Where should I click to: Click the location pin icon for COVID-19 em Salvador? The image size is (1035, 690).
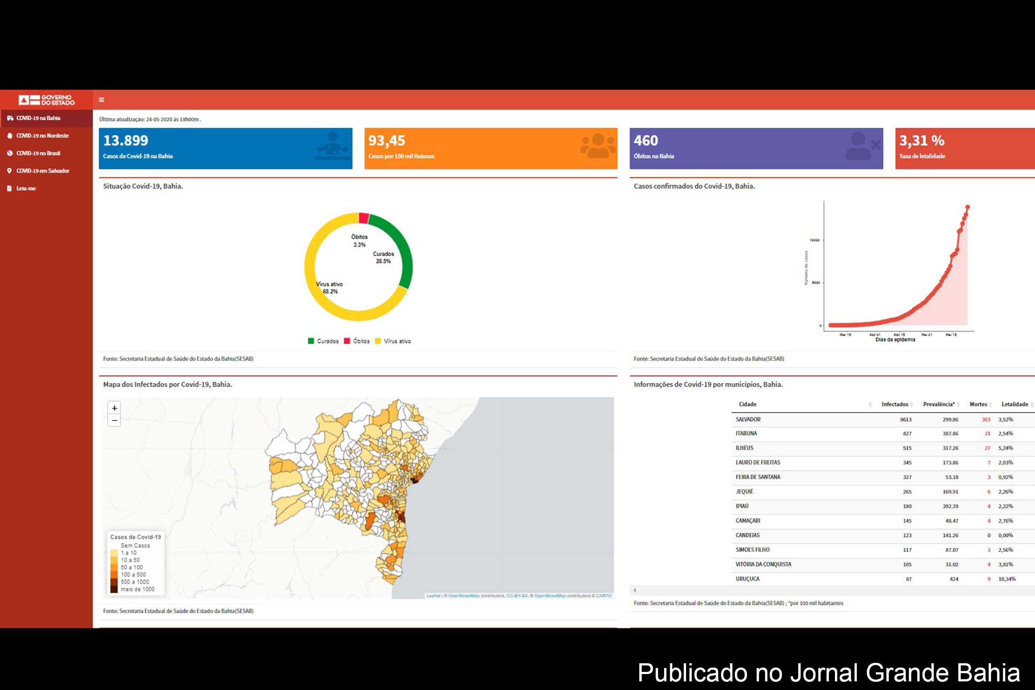pyautogui.click(x=9, y=171)
